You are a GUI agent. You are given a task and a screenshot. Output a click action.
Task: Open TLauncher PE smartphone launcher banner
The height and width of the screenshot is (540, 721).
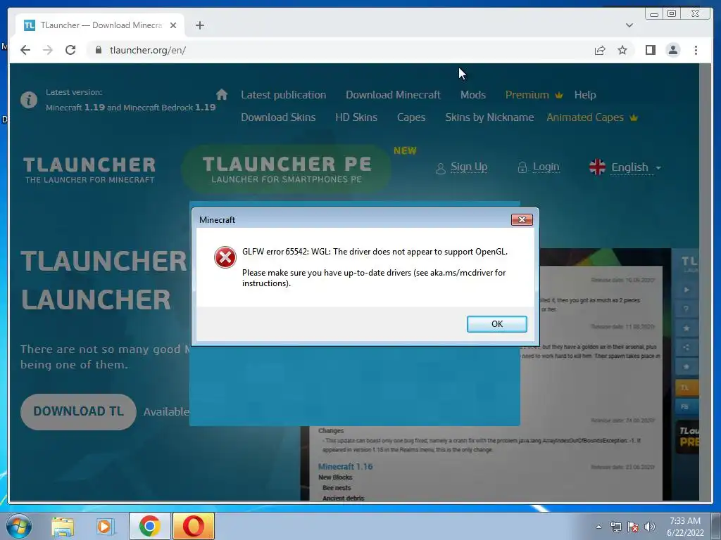click(286, 169)
